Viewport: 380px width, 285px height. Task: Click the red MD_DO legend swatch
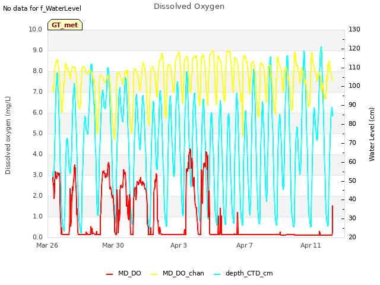point(109,274)
